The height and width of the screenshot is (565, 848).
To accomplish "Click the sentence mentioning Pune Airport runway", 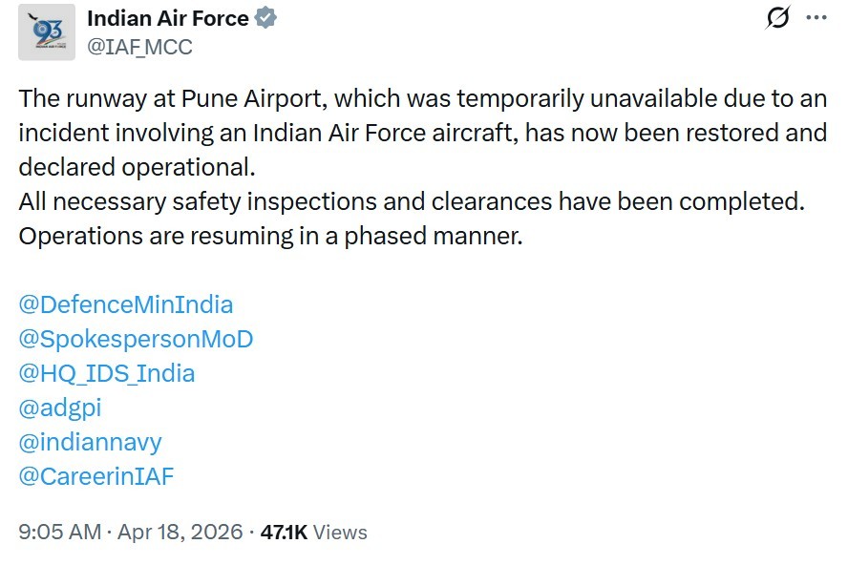I will pyautogui.click(x=422, y=98).
